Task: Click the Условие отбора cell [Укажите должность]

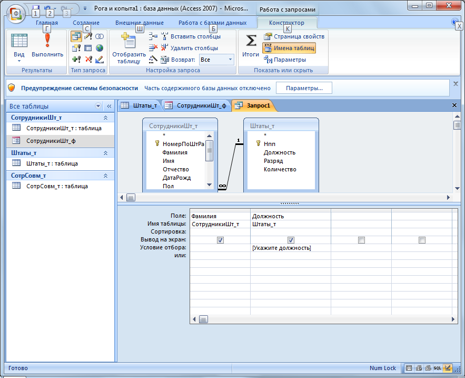Action: [291, 248]
